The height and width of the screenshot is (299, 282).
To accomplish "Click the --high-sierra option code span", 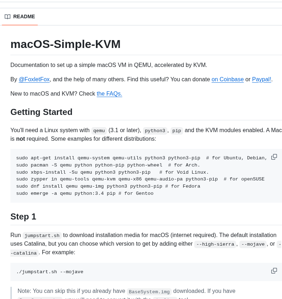I will tap(215, 244).
